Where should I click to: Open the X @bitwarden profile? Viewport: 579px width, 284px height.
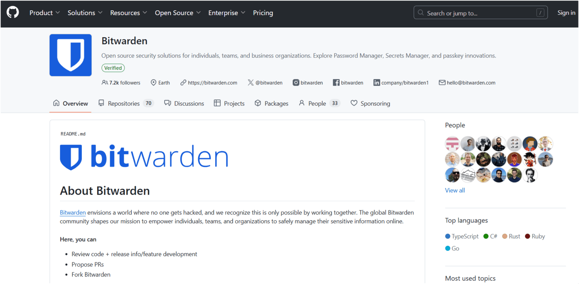pyautogui.click(x=269, y=83)
